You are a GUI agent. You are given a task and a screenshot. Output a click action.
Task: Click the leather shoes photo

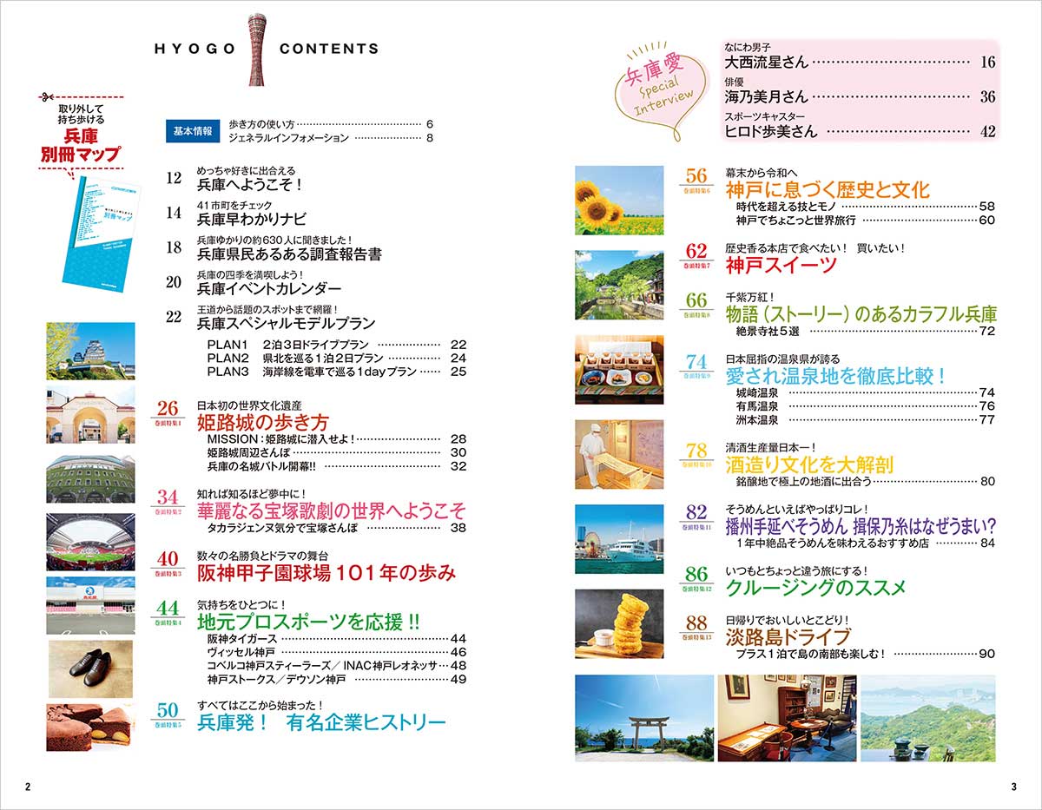pyautogui.click(x=90, y=668)
